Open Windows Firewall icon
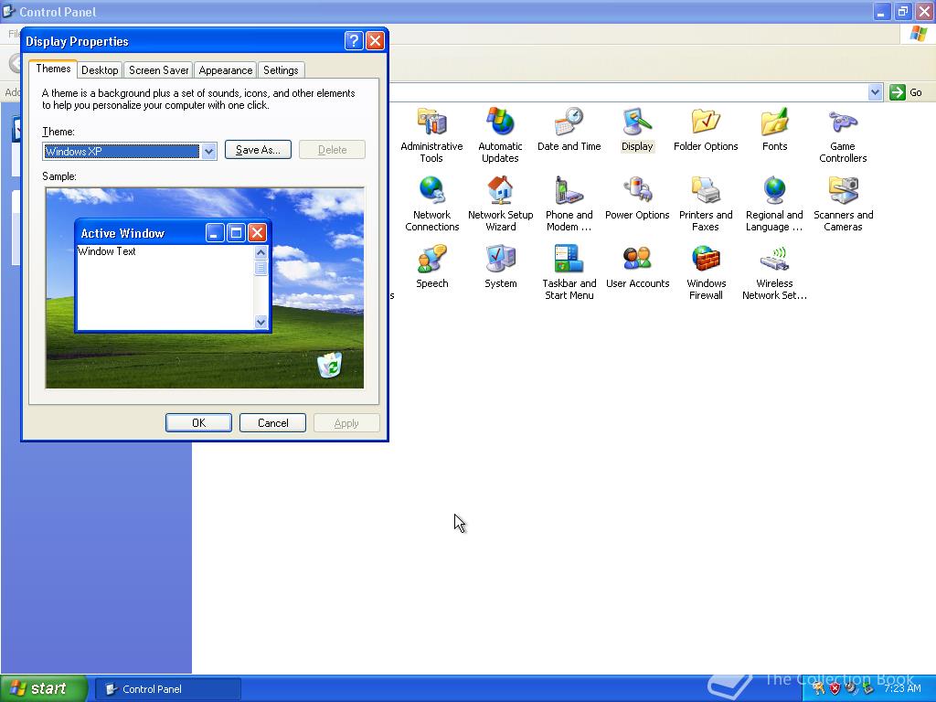 (706, 259)
